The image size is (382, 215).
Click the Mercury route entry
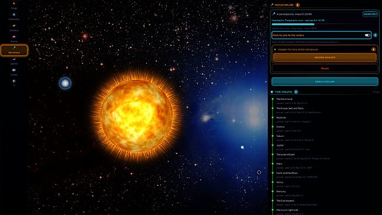280,192
